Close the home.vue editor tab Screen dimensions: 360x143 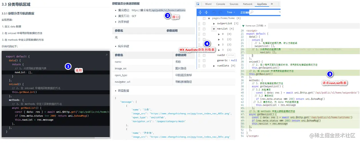click(x=265, y=26)
